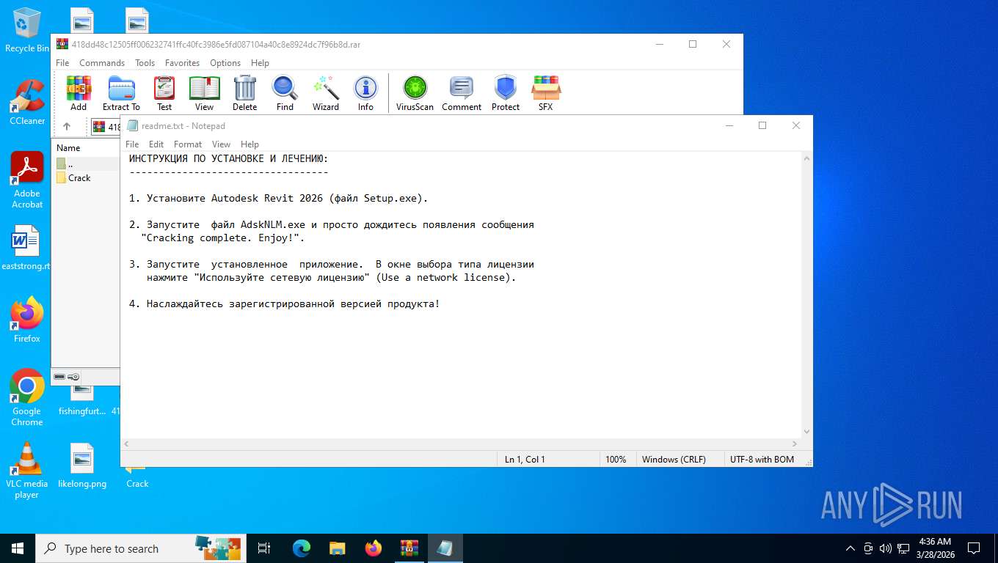Open VLC media player shortcut
Screen dimensions: 998x563
tap(27, 470)
